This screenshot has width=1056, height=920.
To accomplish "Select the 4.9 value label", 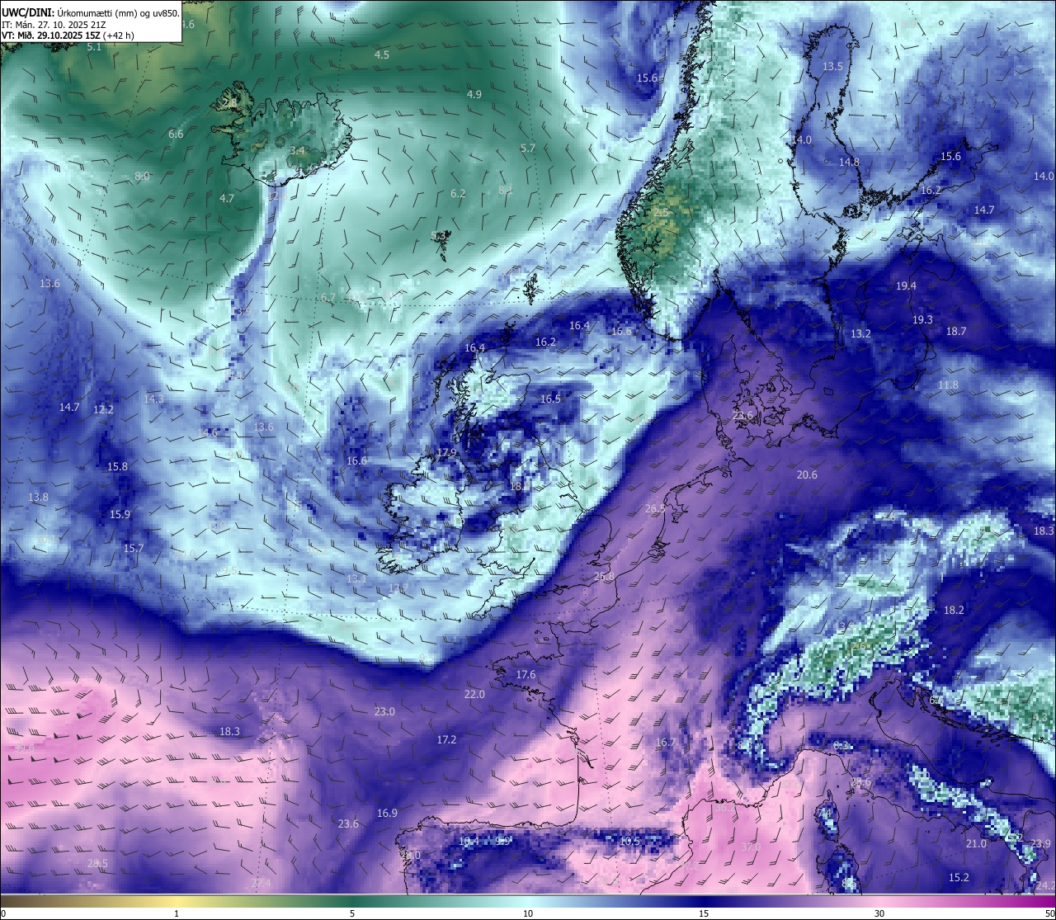I will pos(474,94).
